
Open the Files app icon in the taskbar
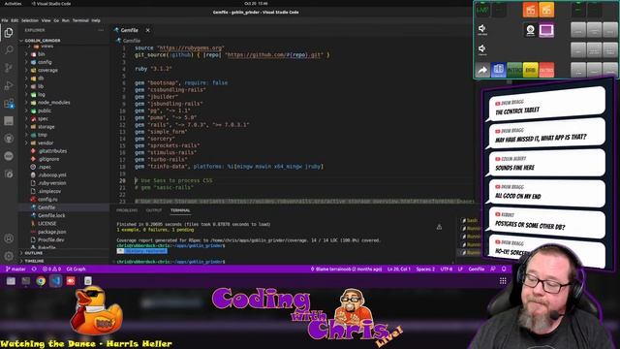[x=11, y=281]
